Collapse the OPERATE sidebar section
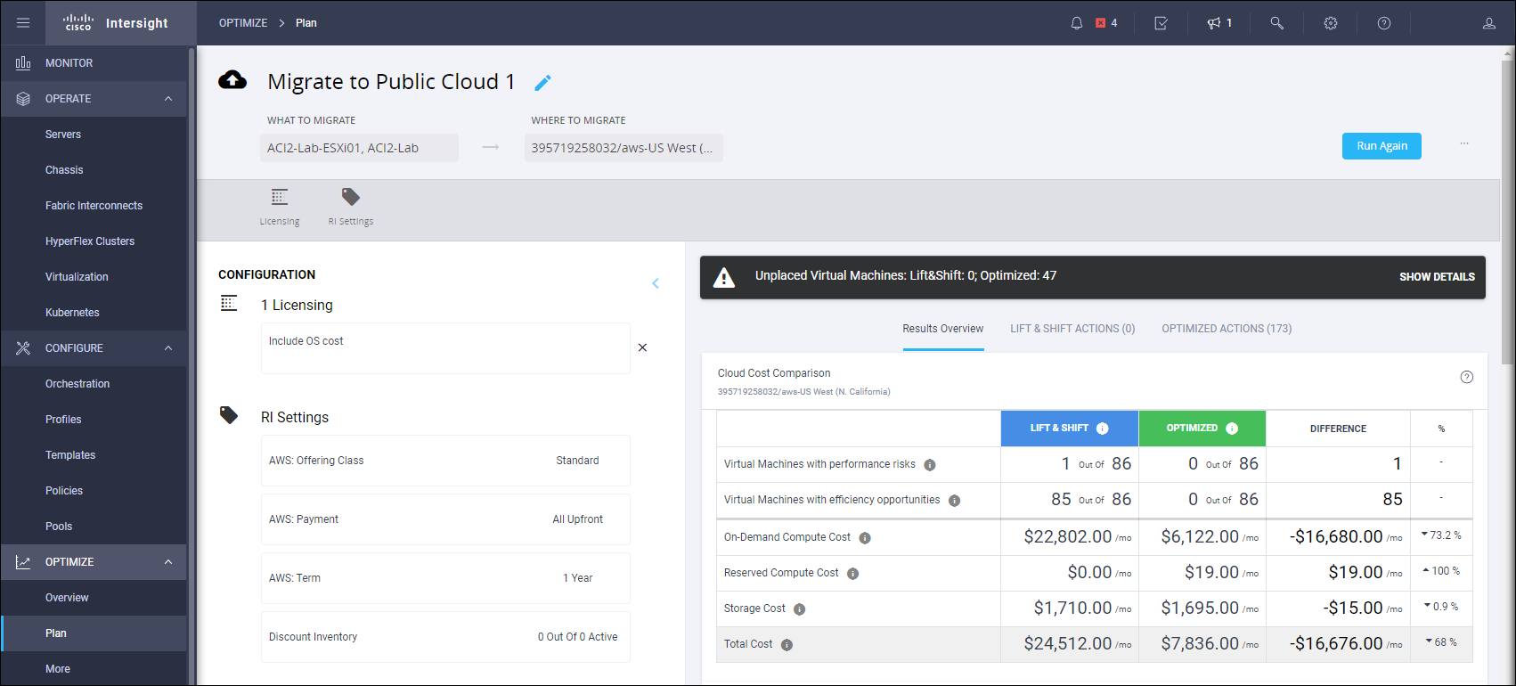This screenshot has width=1516, height=686. [168, 99]
